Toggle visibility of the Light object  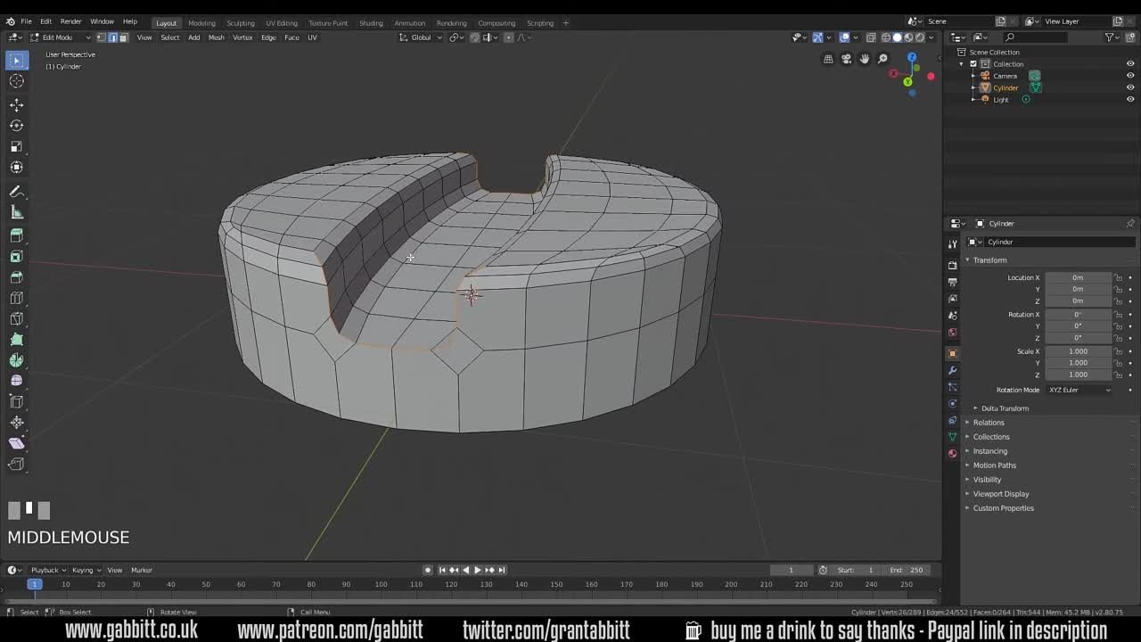[1130, 99]
